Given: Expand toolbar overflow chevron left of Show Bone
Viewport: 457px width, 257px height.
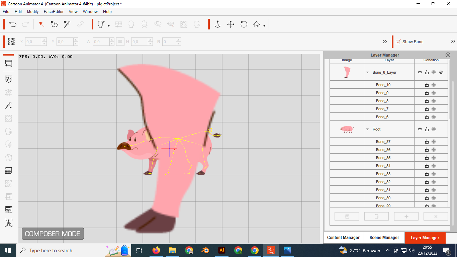Looking at the screenshot, I should pos(385,42).
